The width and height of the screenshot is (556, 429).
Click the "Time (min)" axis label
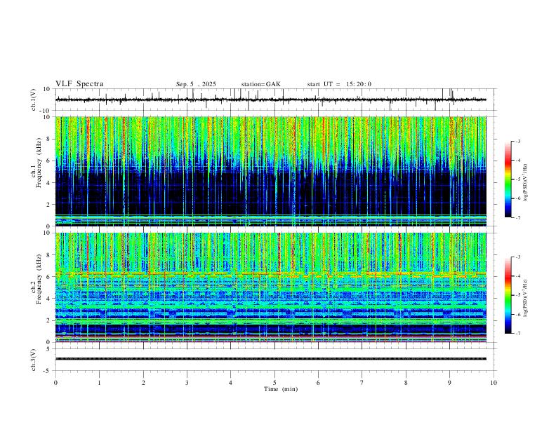[281, 389]
